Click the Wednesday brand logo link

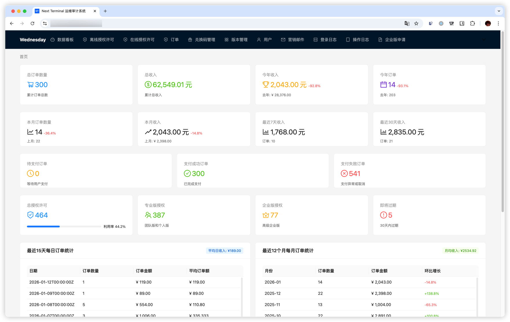pos(33,40)
